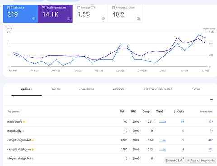
Task: Click help icon on Total clicks card
Action: click(33, 19)
